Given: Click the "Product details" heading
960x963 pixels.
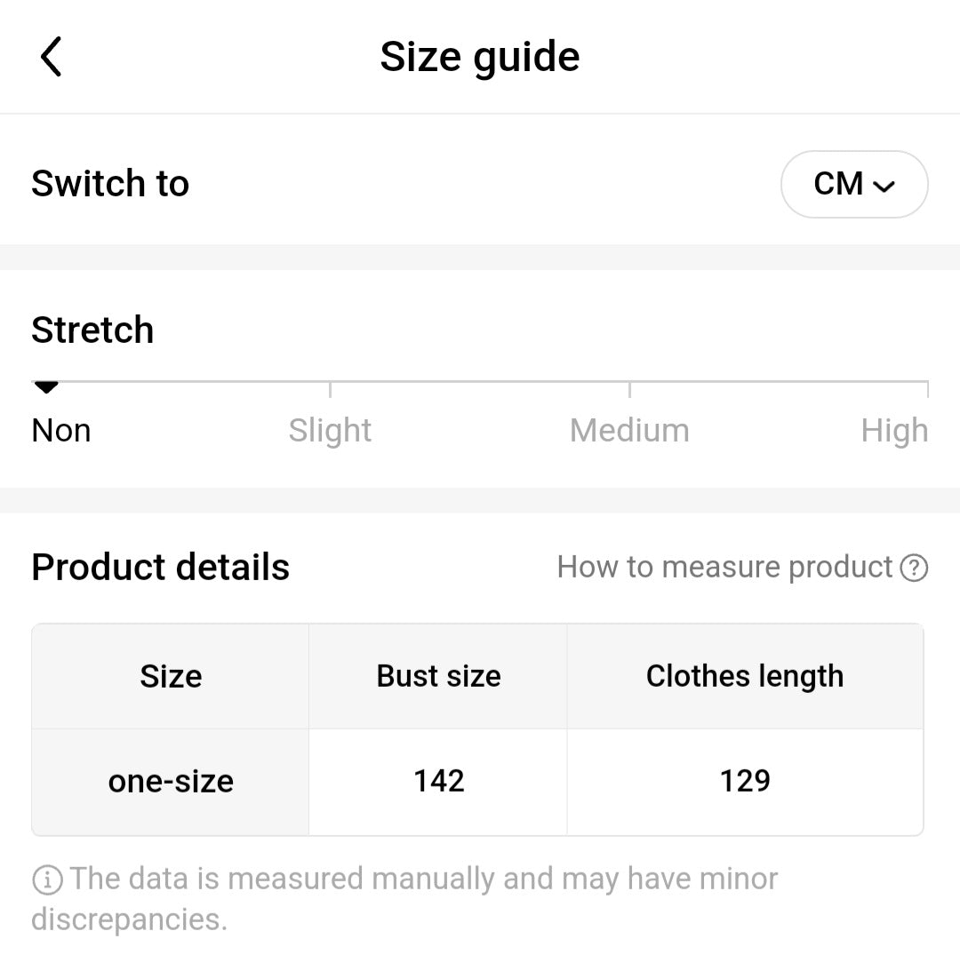Looking at the screenshot, I should pyautogui.click(x=160, y=568).
